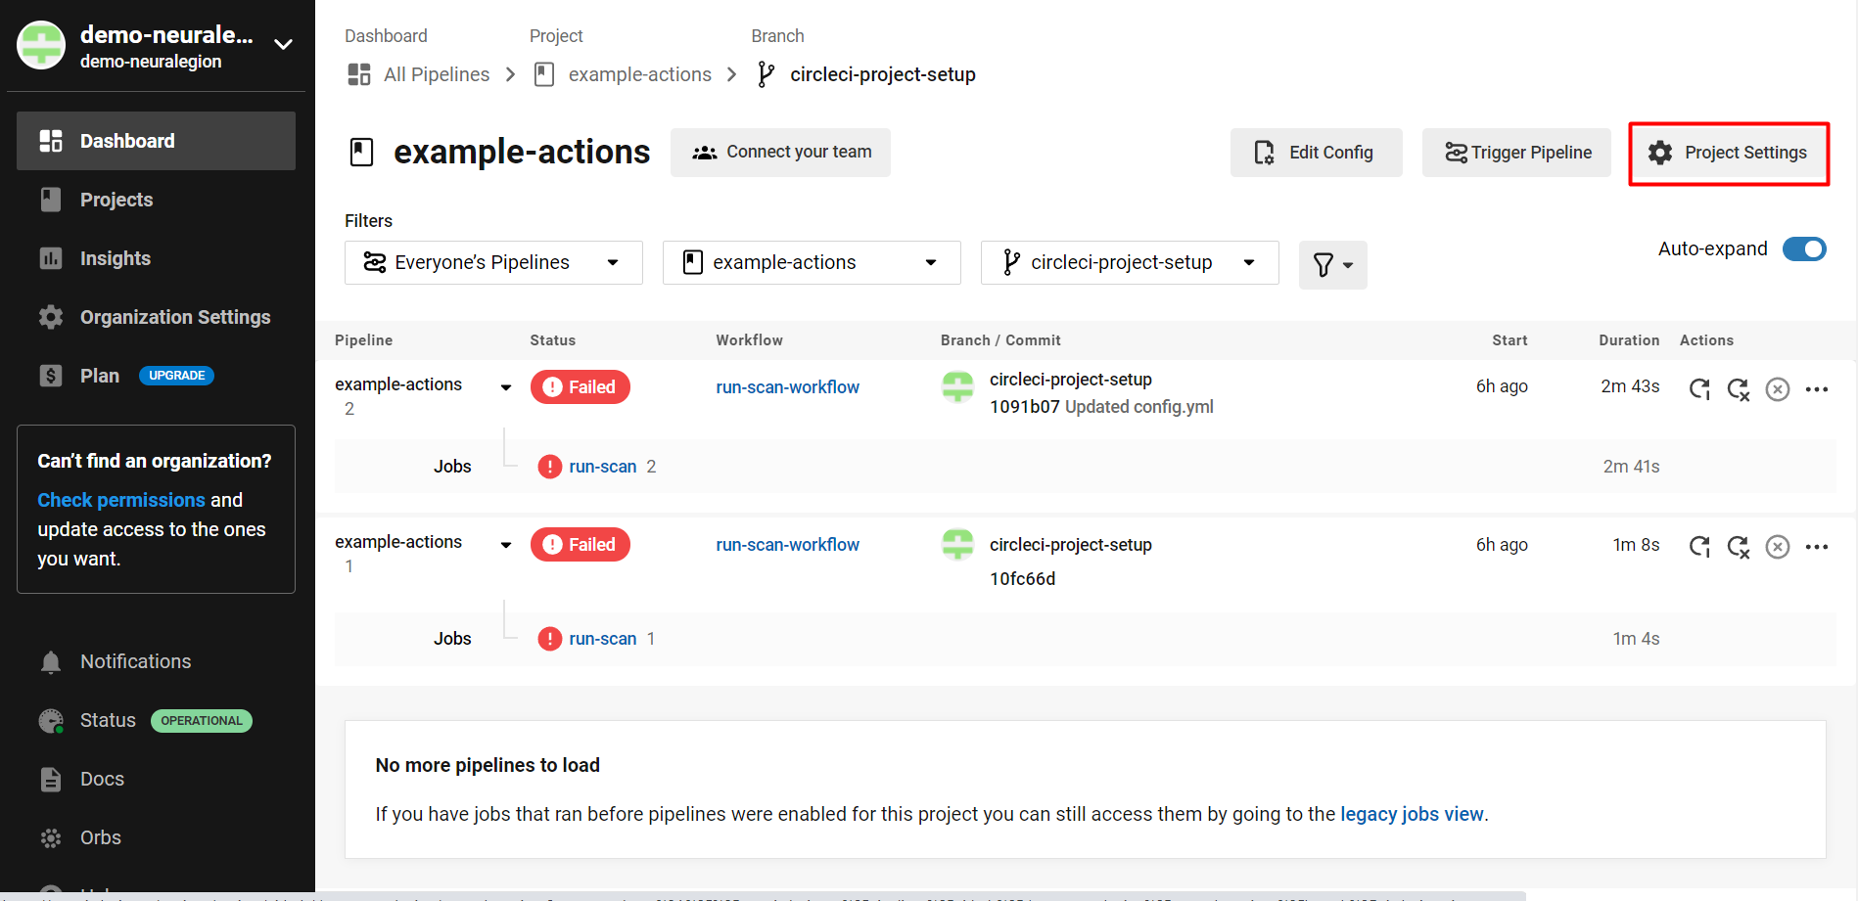Click the failed icon beside run-scan 2

point(550,467)
